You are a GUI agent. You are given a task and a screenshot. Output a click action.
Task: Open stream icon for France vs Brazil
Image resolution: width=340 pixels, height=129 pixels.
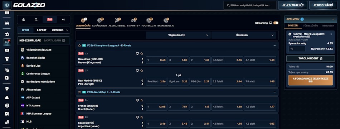click(137, 100)
